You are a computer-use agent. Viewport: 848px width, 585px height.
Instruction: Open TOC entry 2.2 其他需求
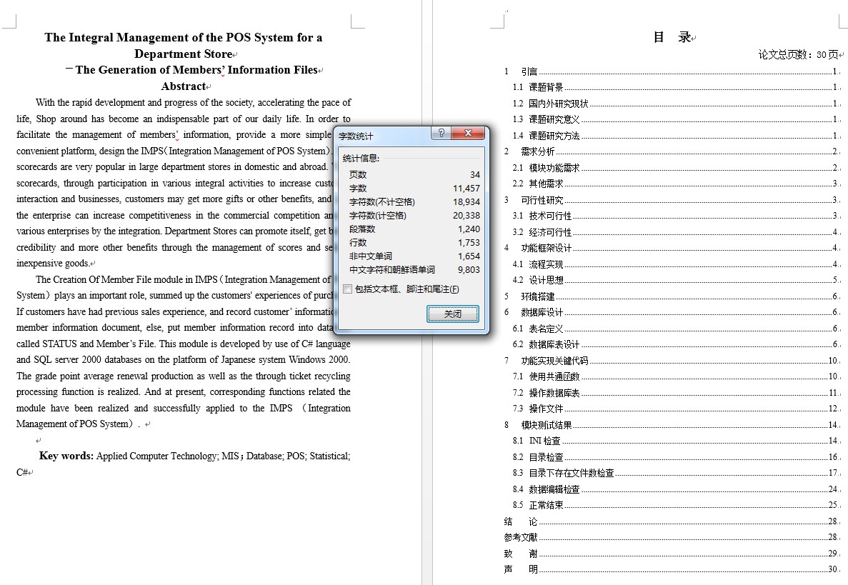coord(675,184)
